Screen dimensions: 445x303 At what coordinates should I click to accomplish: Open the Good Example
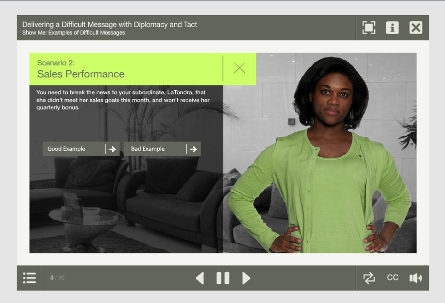click(x=67, y=149)
